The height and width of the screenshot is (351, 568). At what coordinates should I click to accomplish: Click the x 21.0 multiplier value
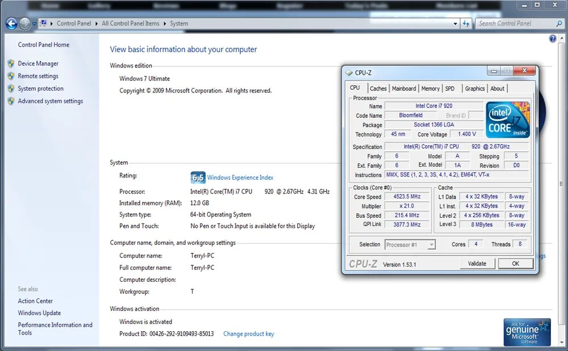pos(407,206)
